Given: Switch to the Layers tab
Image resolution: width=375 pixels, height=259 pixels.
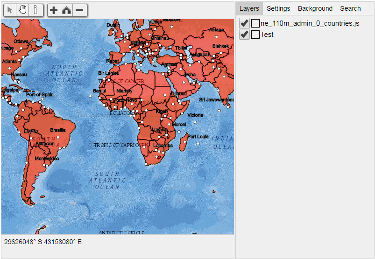Looking at the screenshot, I should 249,8.
